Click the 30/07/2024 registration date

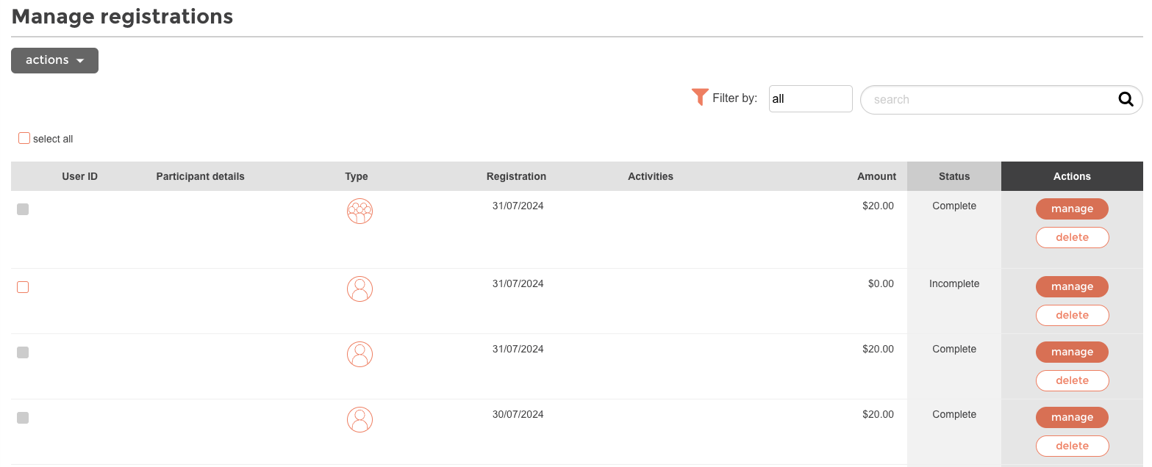click(x=518, y=414)
